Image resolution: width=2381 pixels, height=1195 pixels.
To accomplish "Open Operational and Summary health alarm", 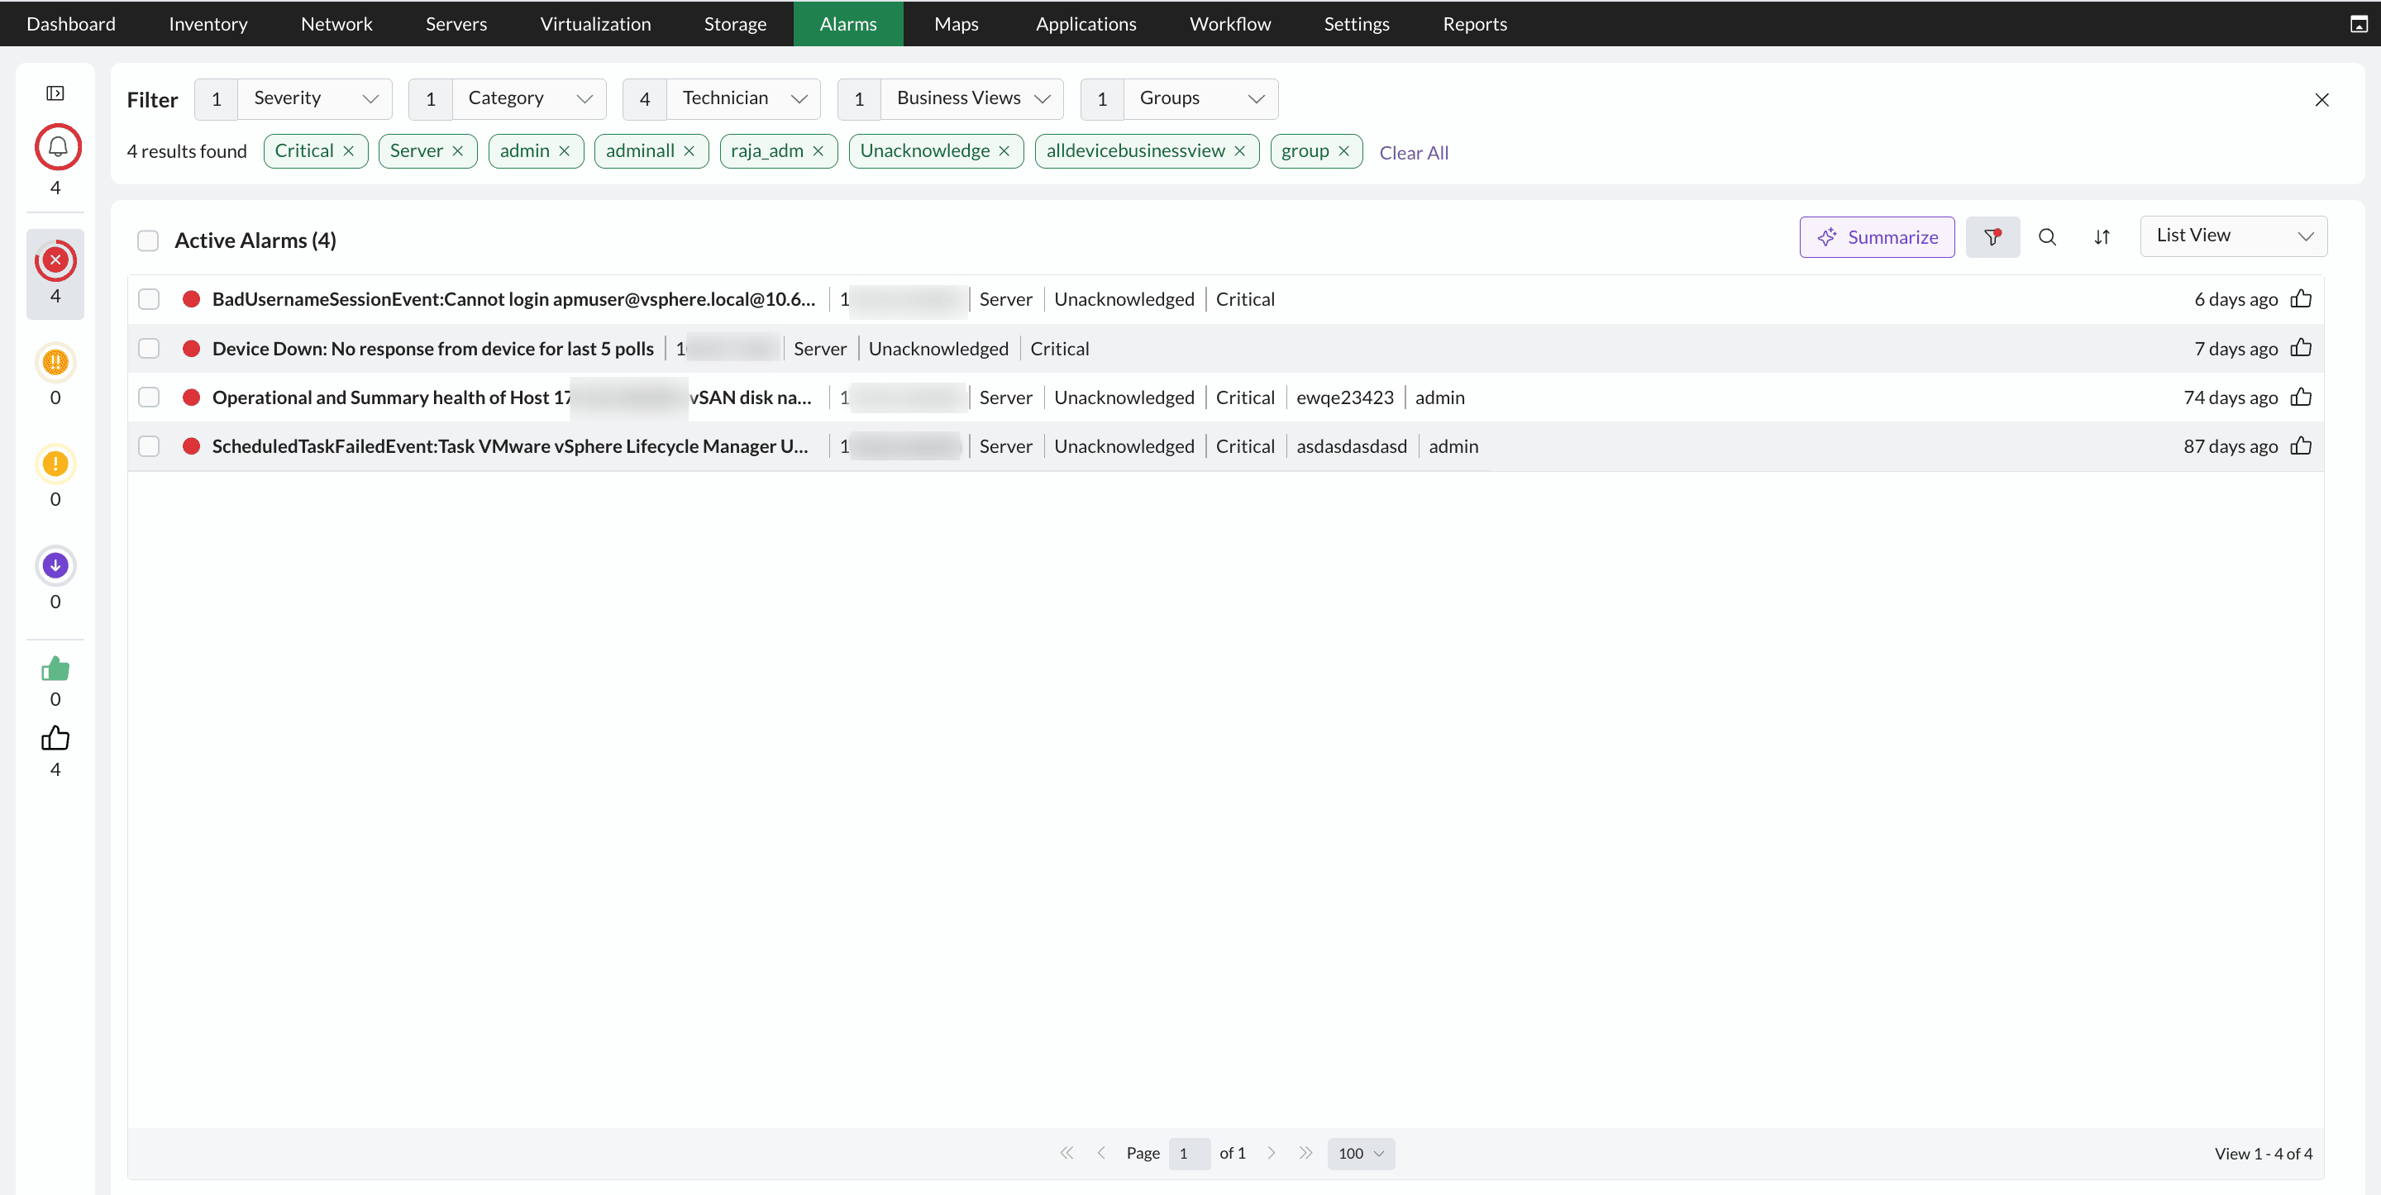I will tap(511, 398).
